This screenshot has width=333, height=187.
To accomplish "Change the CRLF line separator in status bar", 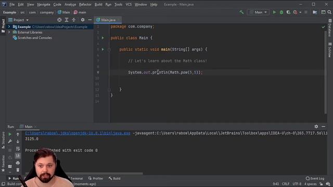I will 286,184.
